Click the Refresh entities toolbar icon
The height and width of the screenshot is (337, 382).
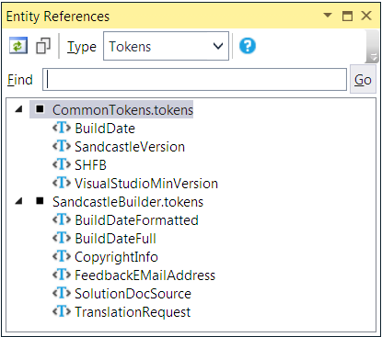tap(18, 46)
